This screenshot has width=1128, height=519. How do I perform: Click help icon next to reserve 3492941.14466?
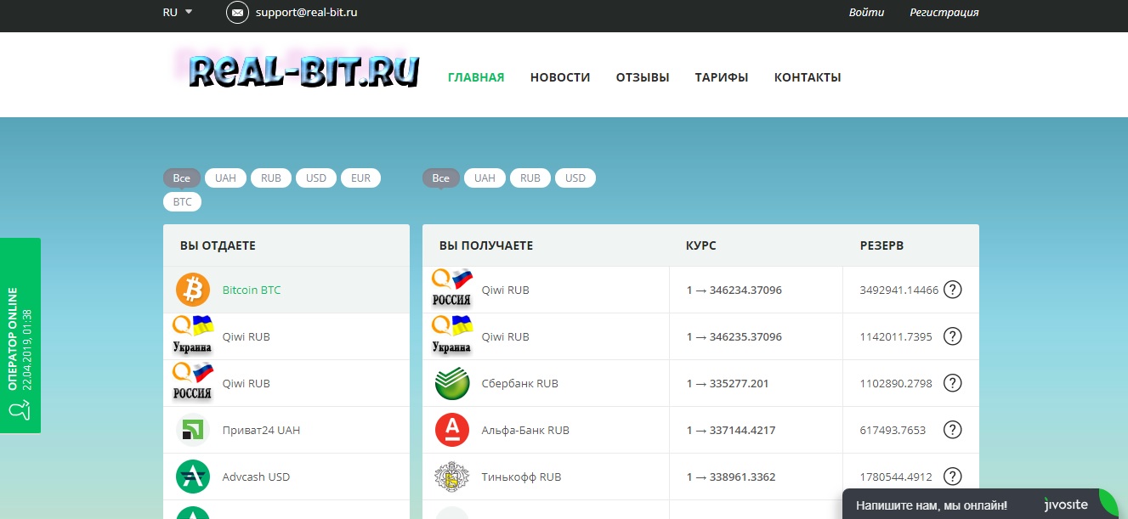953,290
